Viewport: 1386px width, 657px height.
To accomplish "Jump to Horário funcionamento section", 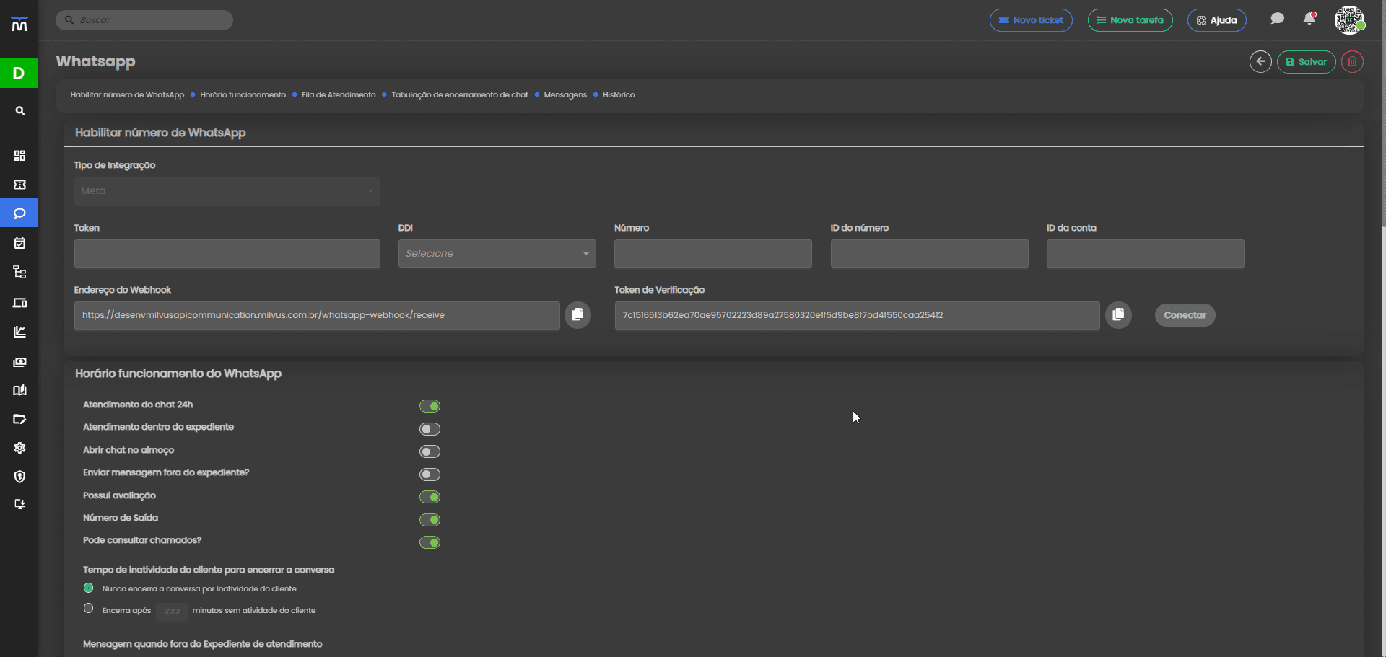I will point(243,95).
